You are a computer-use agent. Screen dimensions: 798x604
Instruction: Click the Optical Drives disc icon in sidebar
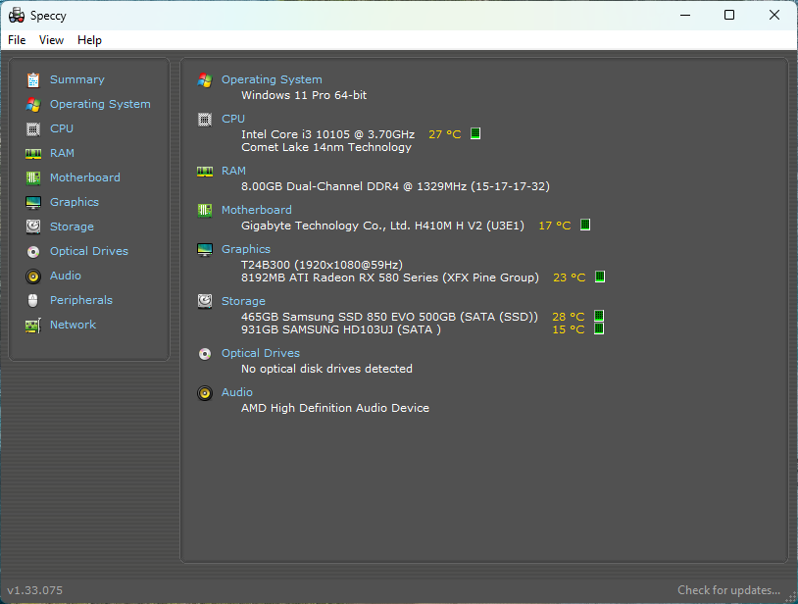(x=33, y=251)
